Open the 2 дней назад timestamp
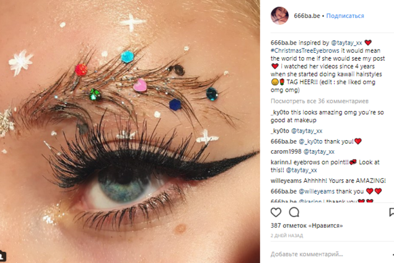The width and height of the screenshot is (394, 263). click(x=287, y=236)
